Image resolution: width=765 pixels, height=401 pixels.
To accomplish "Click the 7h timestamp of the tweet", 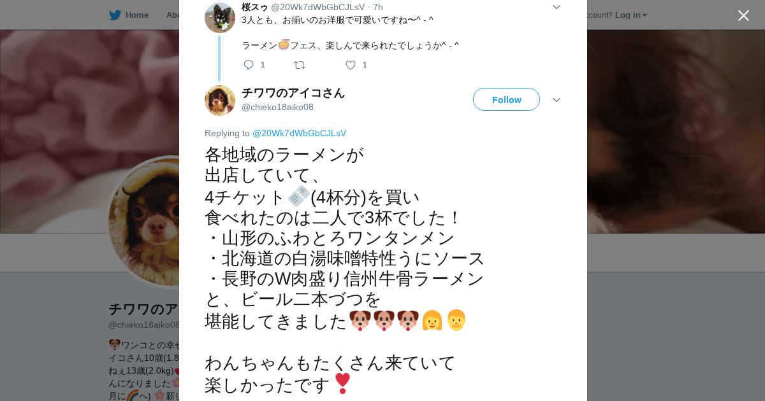I will (377, 7).
